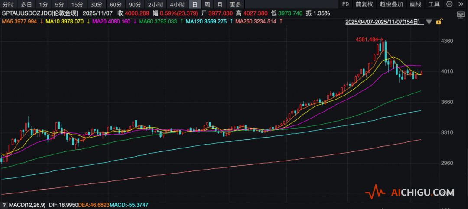Activate the 画线 drawing tool

[416, 5]
